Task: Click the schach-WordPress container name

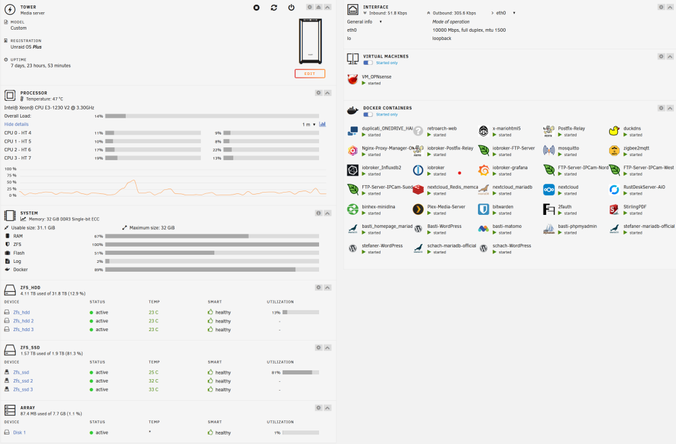Action: tap(512, 246)
